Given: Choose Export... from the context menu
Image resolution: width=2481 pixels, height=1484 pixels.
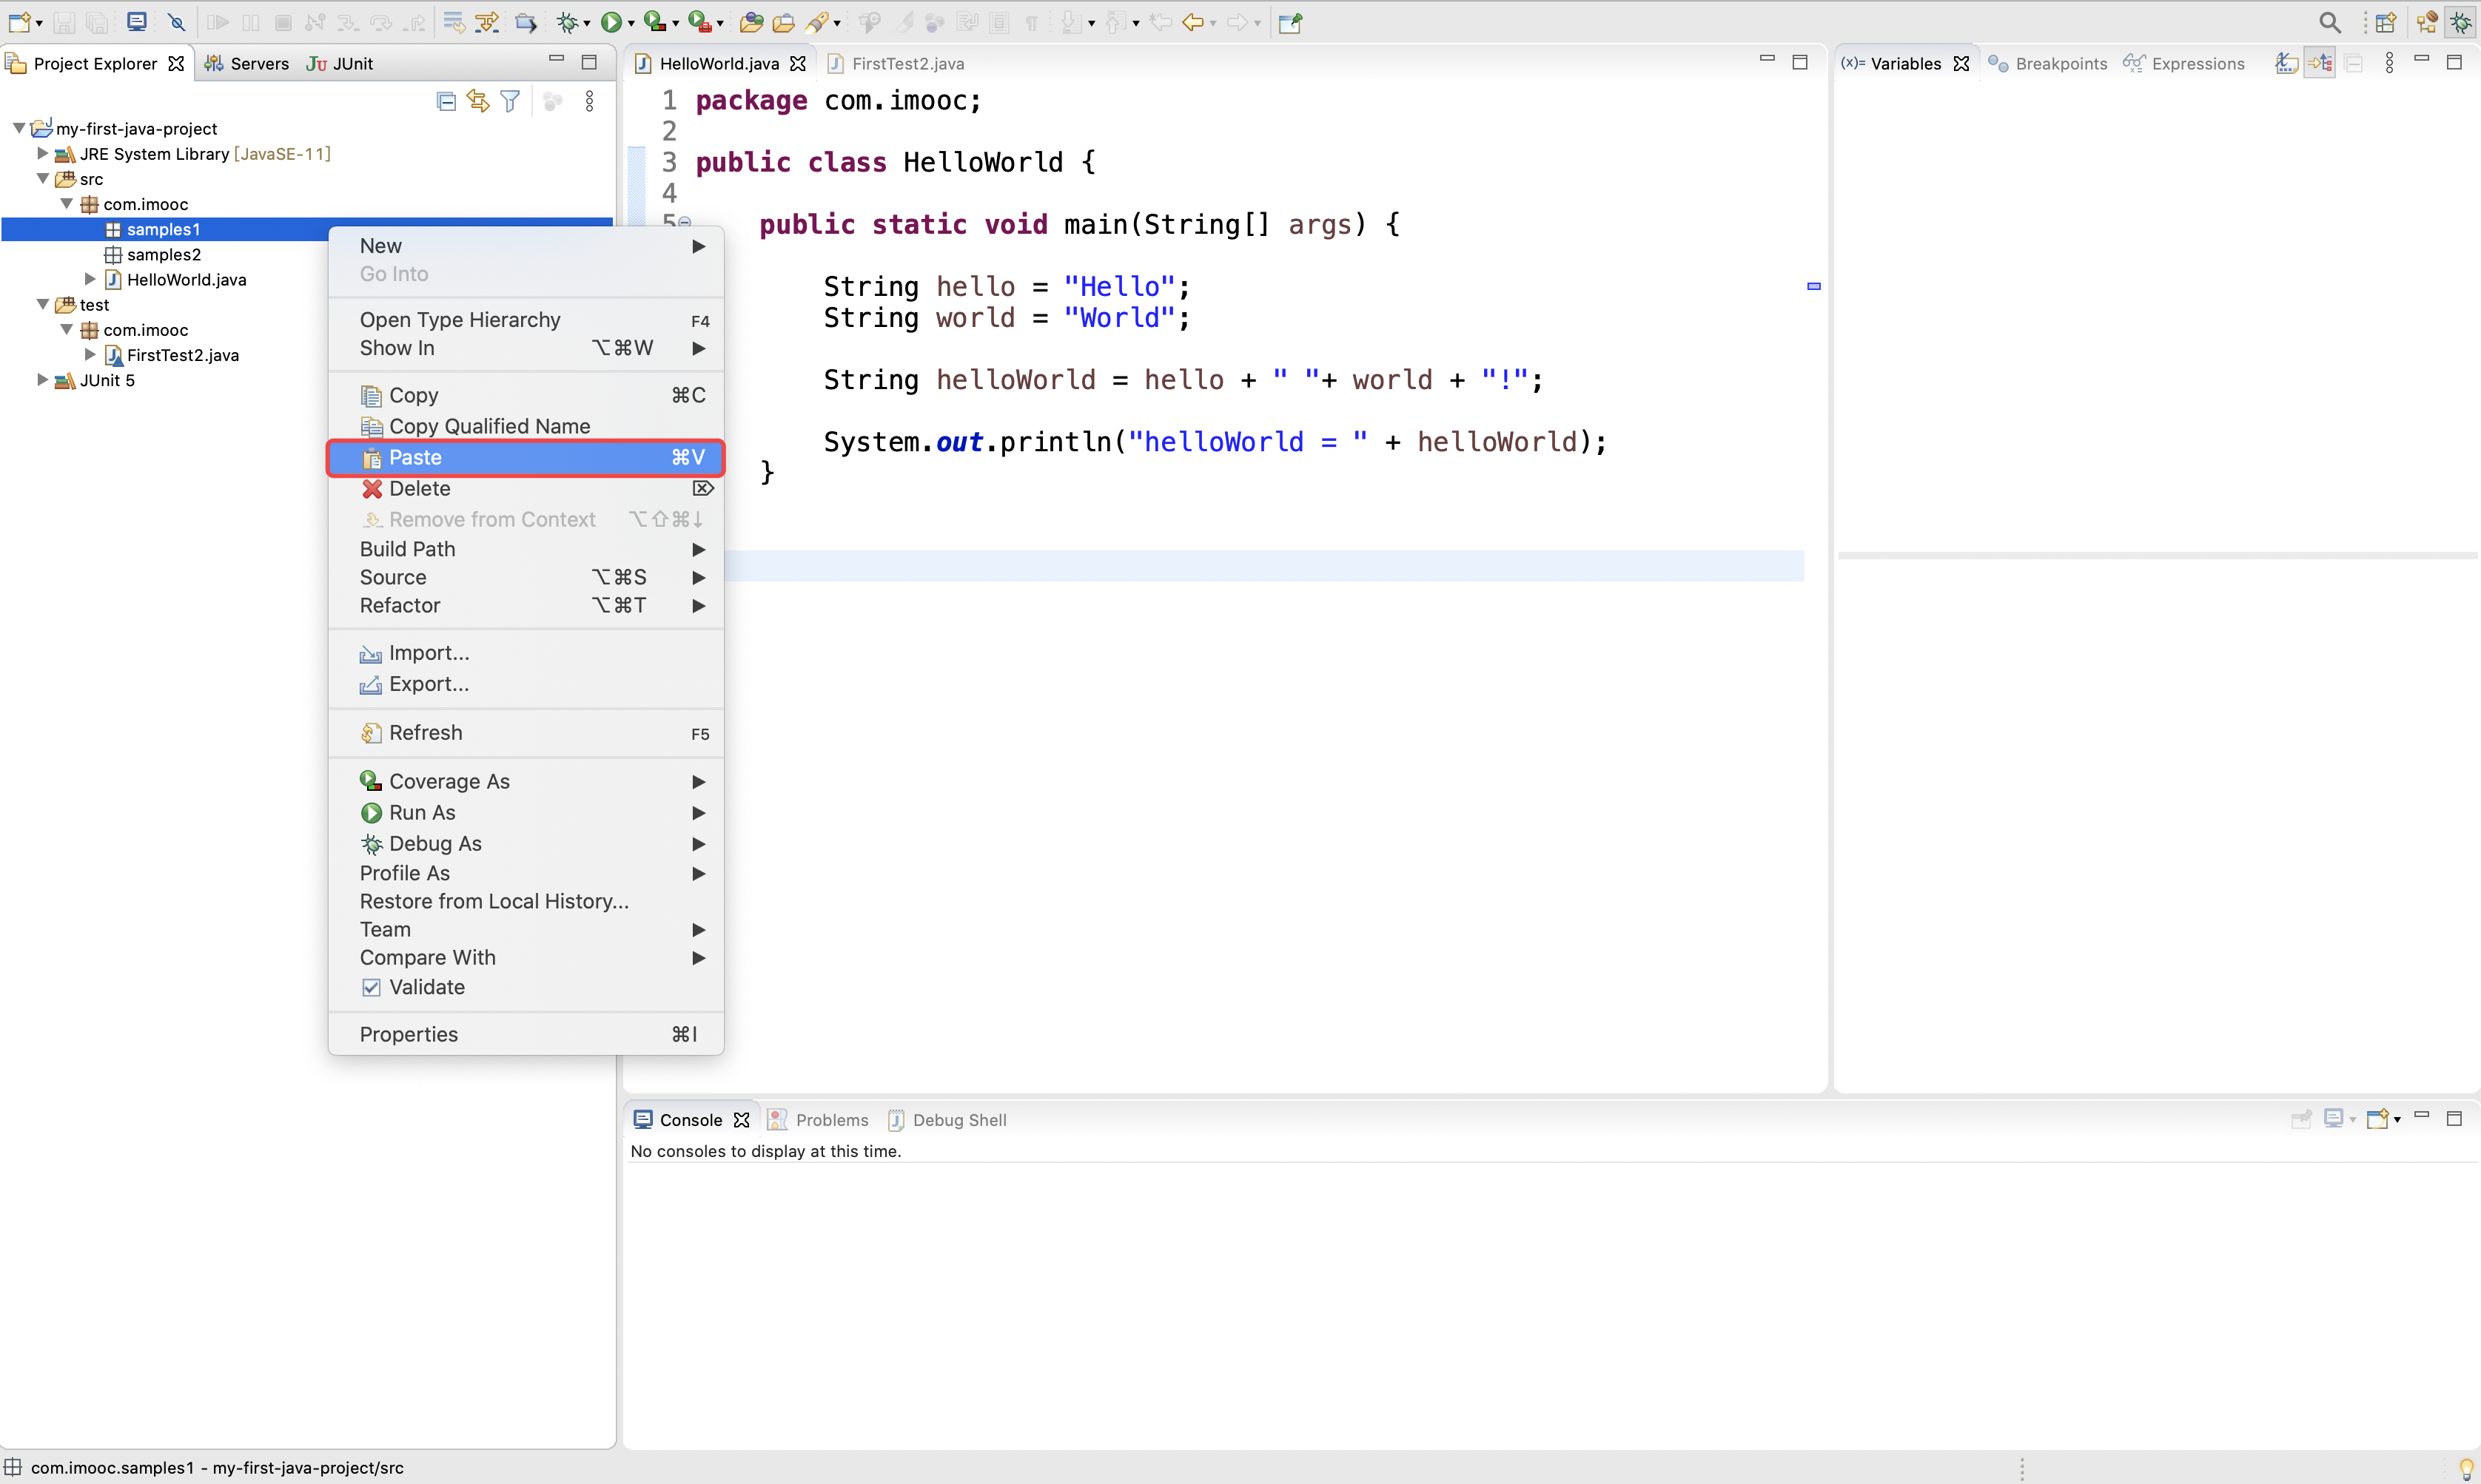Looking at the screenshot, I should 526,684.
